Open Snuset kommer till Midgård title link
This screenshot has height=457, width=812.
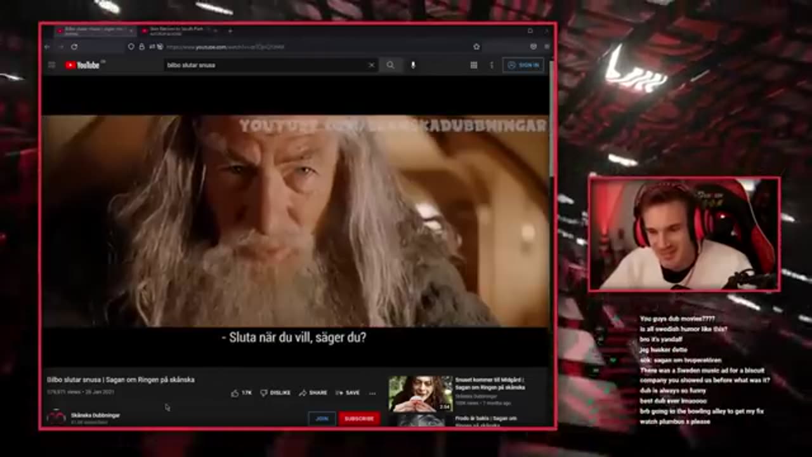coord(490,383)
